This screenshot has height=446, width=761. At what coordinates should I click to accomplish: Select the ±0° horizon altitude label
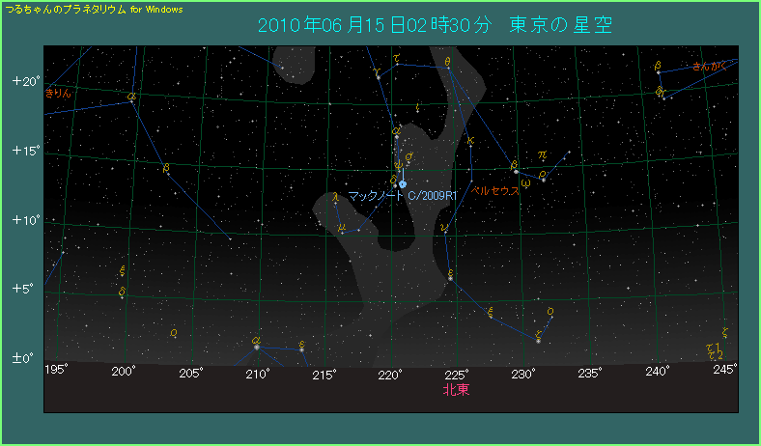pos(23,358)
